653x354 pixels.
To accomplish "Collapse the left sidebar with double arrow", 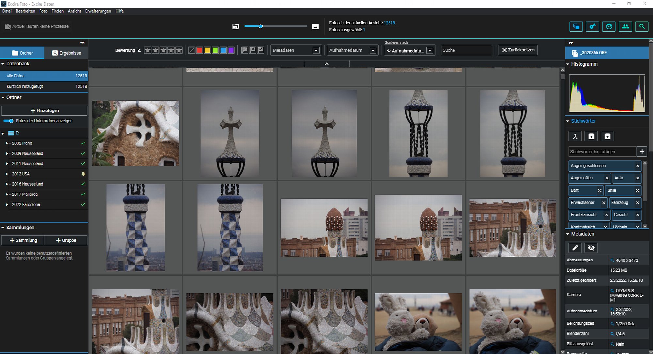I will [x=82, y=42].
